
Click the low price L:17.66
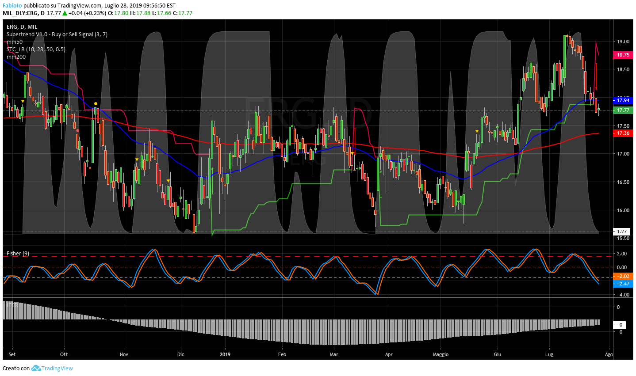coord(161,13)
